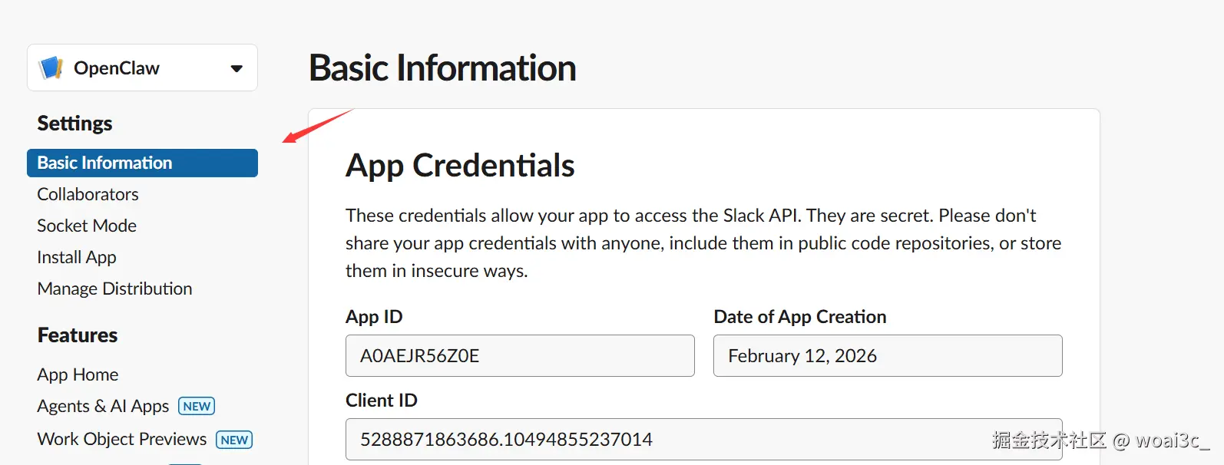Click the Client ID label
The width and height of the screenshot is (1224, 465).
pyautogui.click(x=382, y=401)
